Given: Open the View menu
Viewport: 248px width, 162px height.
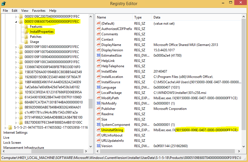Looking at the screenshot, I should coord(25,11).
